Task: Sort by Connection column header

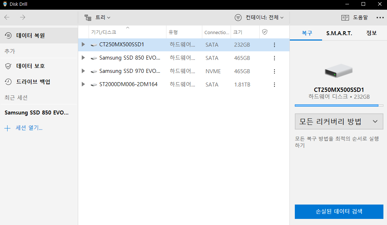Action: coord(216,32)
